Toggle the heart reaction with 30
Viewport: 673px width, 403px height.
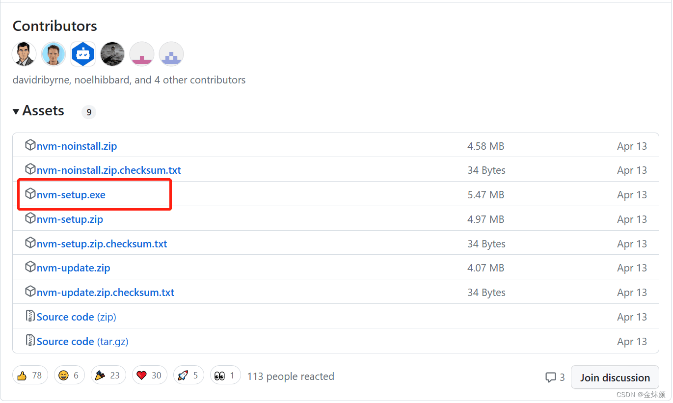pos(149,376)
